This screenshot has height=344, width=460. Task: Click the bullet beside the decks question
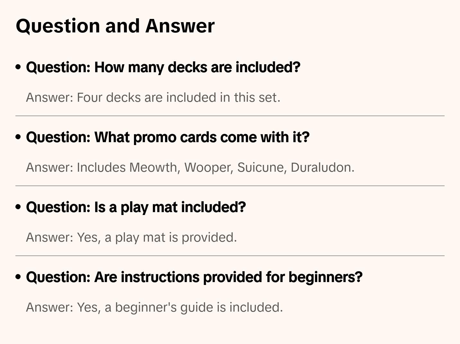point(18,67)
